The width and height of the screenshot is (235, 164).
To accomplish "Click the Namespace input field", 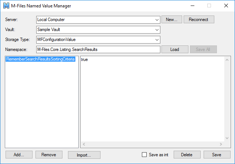I will tap(98, 49).
